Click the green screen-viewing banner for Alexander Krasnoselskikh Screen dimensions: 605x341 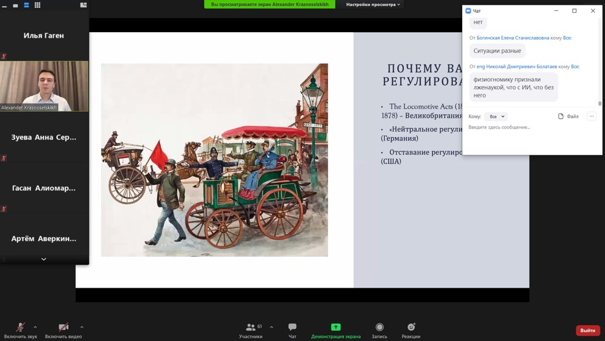[270, 5]
